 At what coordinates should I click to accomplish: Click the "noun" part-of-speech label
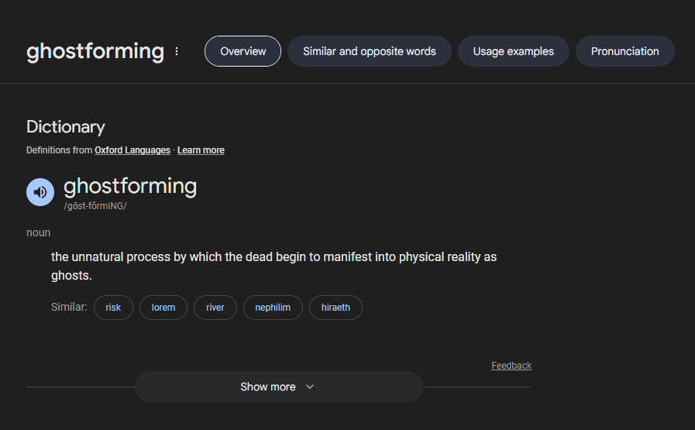[38, 232]
